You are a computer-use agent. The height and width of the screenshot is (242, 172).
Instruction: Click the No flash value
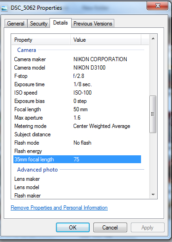pos(82,143)
